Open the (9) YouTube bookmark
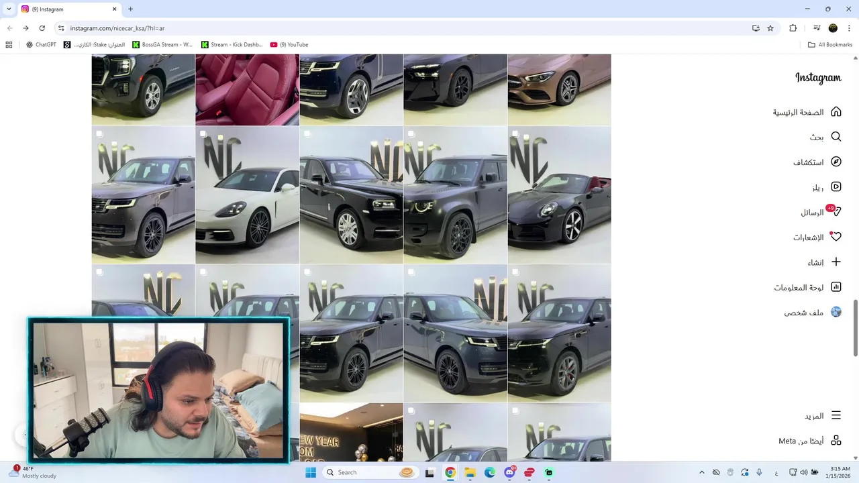Viewport: 859px width, 483px height. (x=289, y=45)
